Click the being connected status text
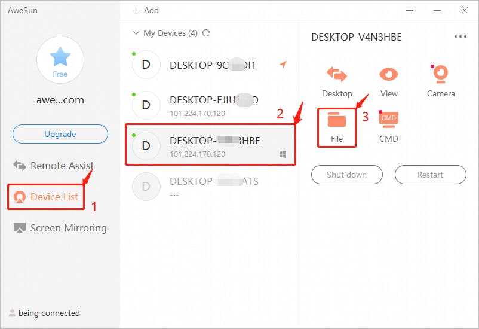Viewport: 479px width, 329px height. (x=49, y=313)
